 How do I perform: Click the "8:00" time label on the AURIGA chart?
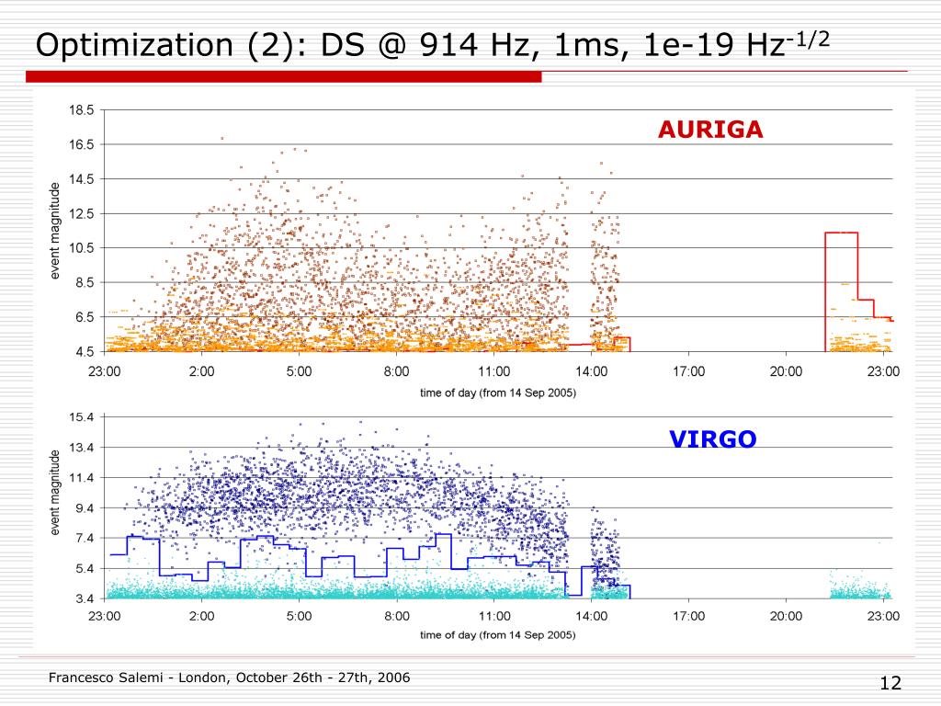click(x=397, y=371)
